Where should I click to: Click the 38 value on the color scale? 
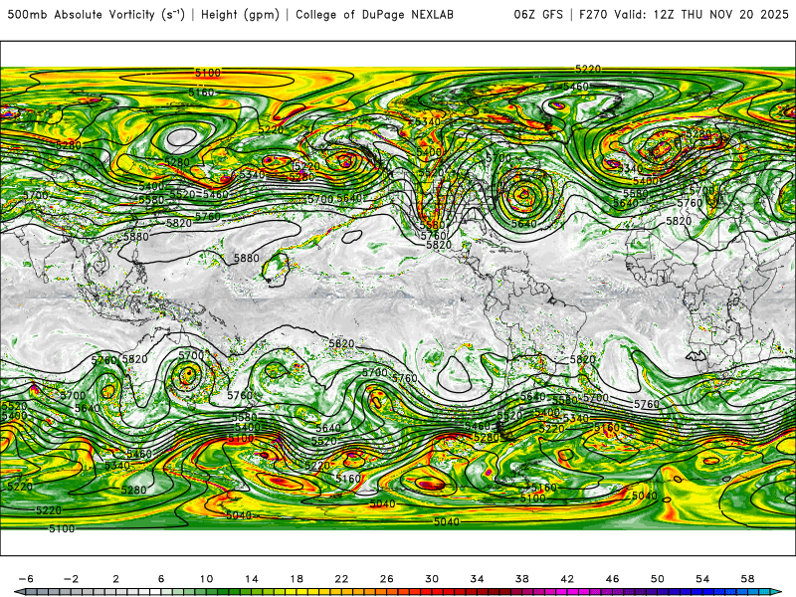tap(521, 579)
